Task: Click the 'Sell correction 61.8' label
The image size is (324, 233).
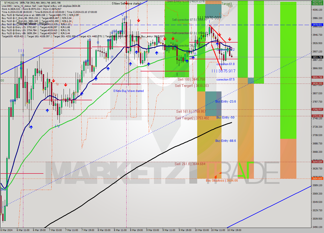Action: click(190, 33)
